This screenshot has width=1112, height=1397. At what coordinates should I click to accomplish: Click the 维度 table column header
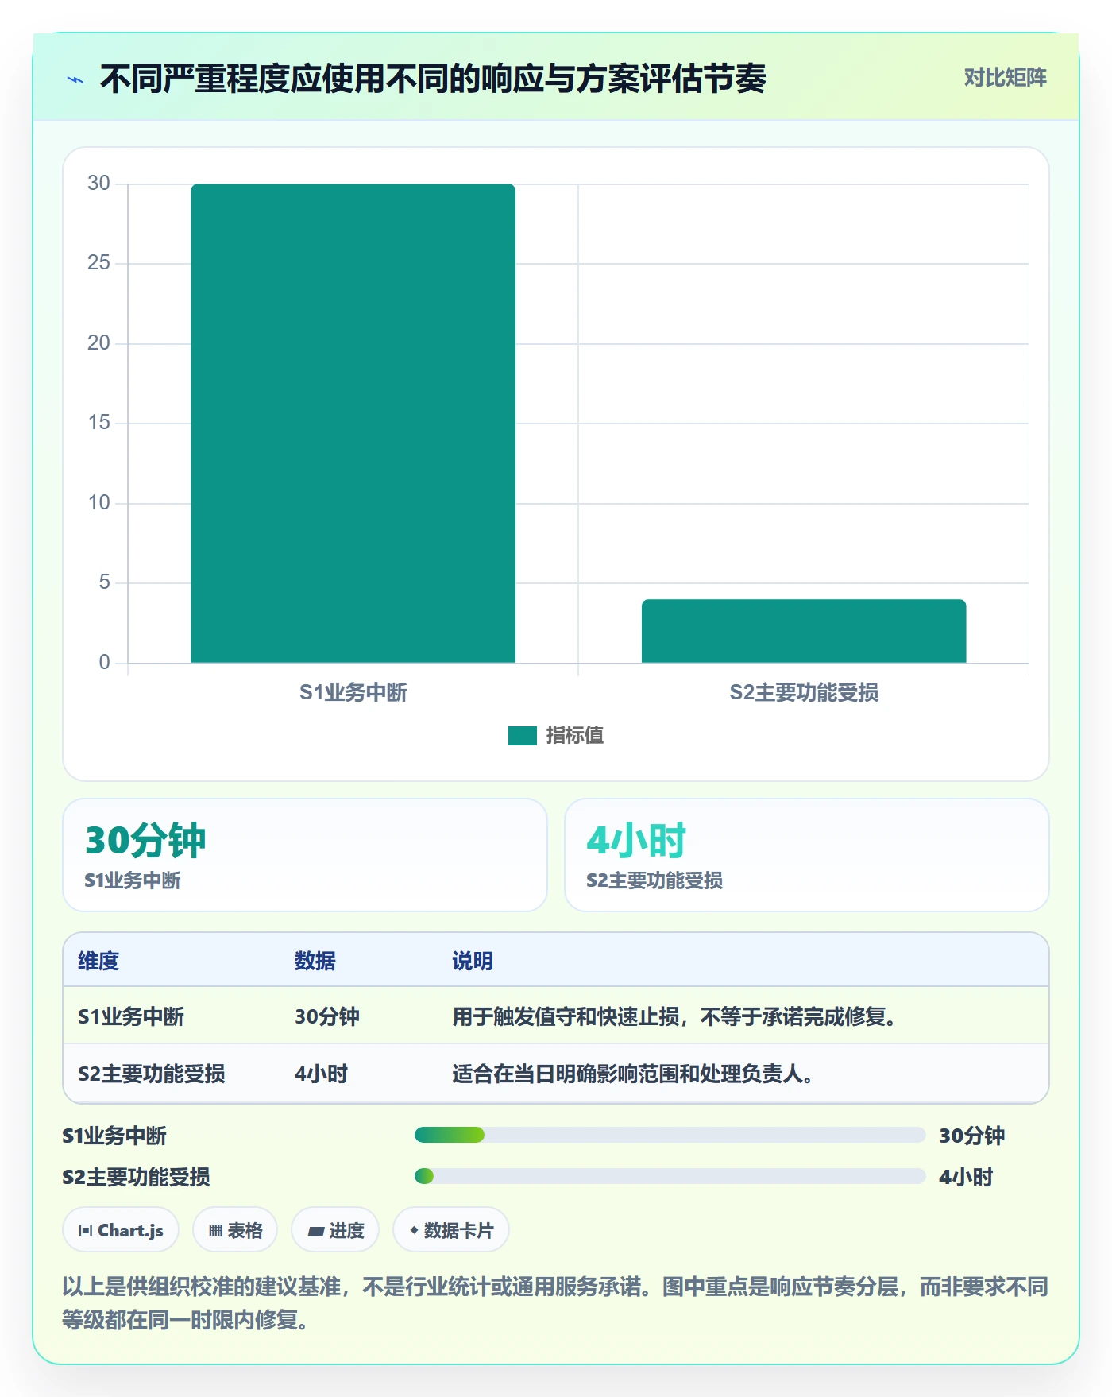click(x=98, y=961)
